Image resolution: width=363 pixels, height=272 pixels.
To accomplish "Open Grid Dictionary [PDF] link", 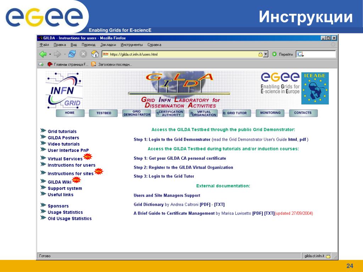I will pyautogui.click(x=205, y=204).
